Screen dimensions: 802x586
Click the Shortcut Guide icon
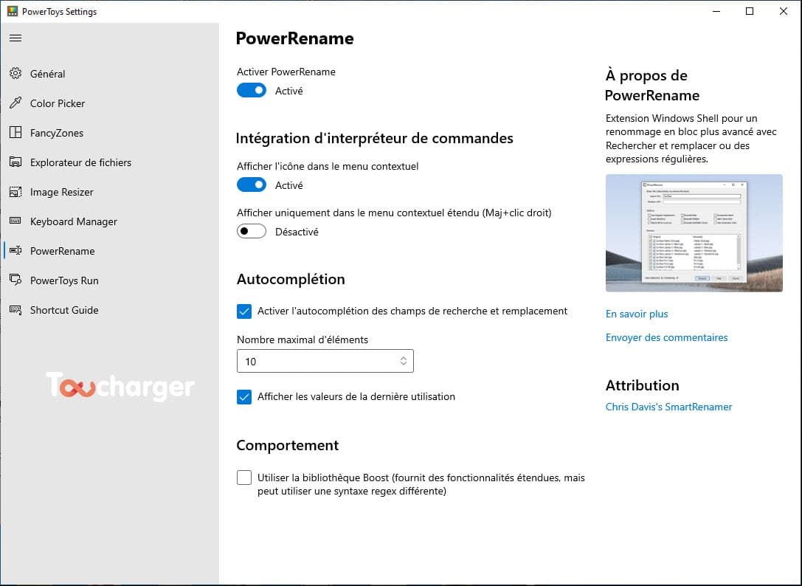(15, 310)
